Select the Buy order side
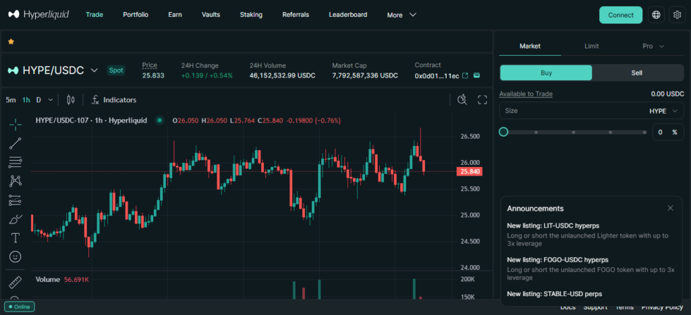Viewport: 691px width, 315px height. (x=546, y=73)
